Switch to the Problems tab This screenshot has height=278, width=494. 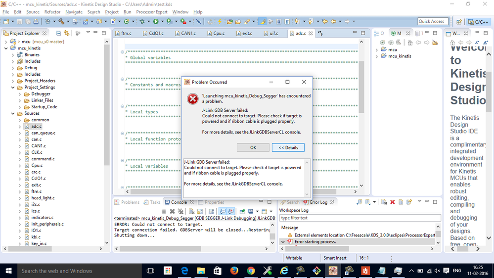[127, 202]
